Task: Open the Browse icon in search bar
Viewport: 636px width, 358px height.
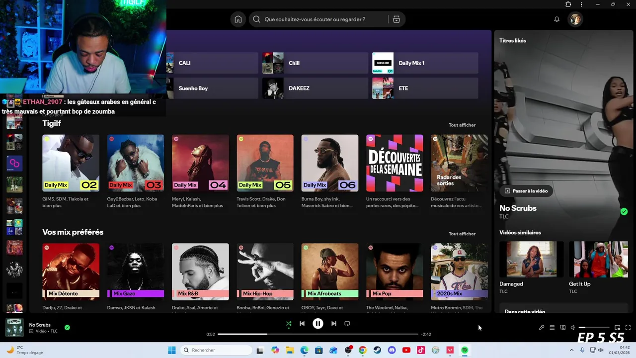Action: [396, 19]
